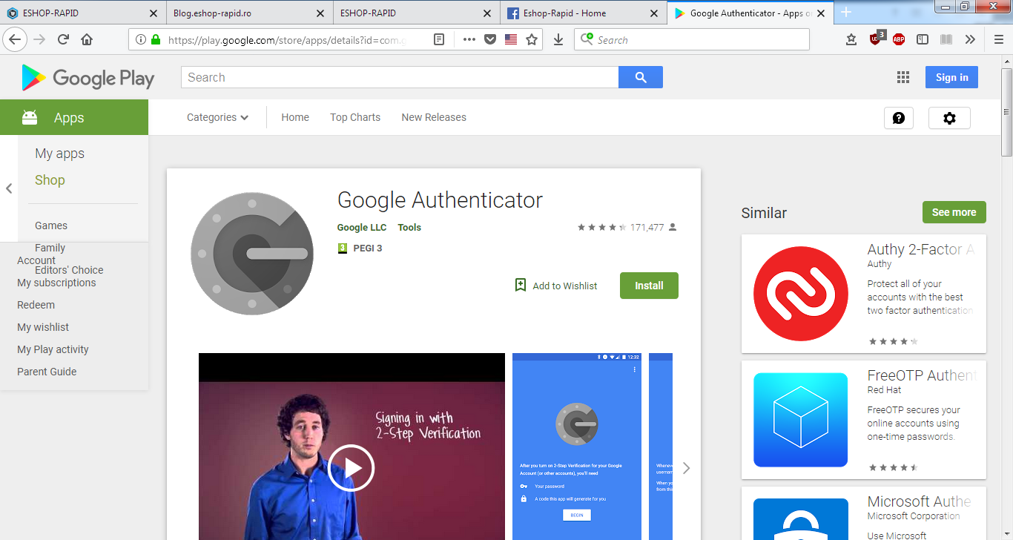Screen dimensions: 1013x540
Task: Add Google Authenticator to Wishlist
Action: [x=555, y=286]
